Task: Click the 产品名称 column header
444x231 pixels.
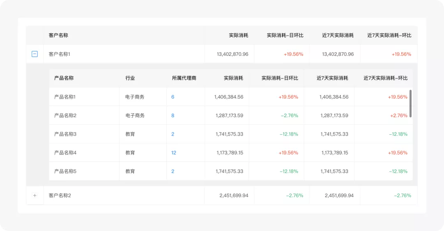Action: tap(64, 78)
